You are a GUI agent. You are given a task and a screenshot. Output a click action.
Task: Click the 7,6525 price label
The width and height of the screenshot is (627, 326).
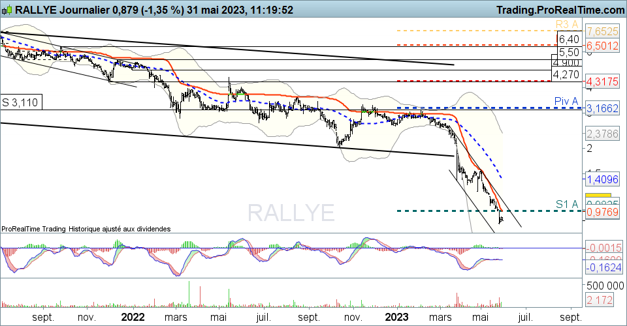point(602,31)
